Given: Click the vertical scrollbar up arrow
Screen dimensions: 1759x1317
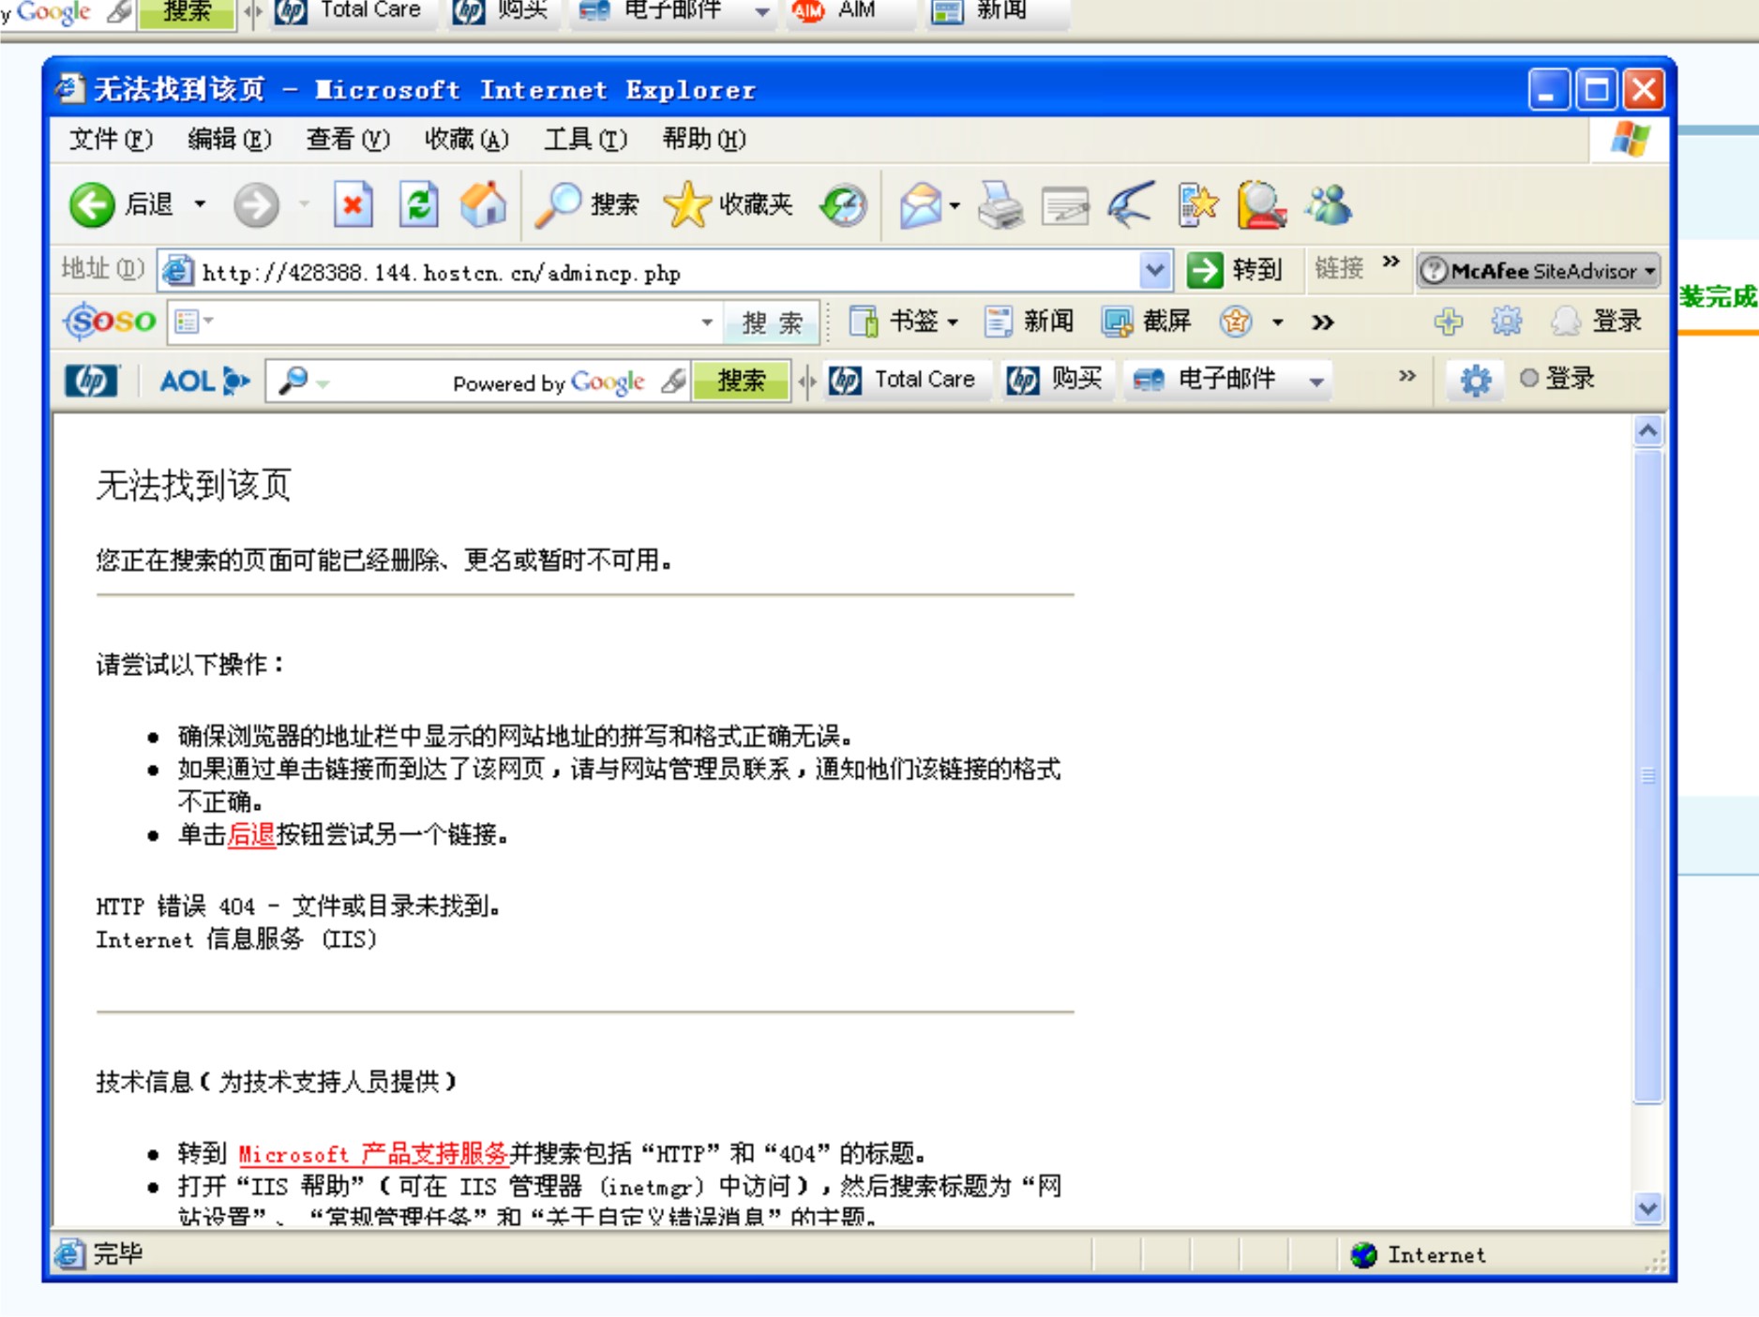Looking at the screenshot, I should 1647,431.
